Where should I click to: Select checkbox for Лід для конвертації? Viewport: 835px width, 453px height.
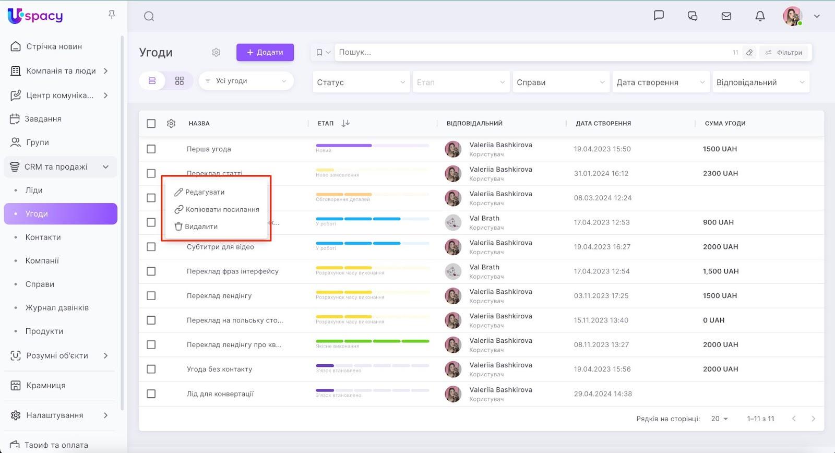(151, 394)
